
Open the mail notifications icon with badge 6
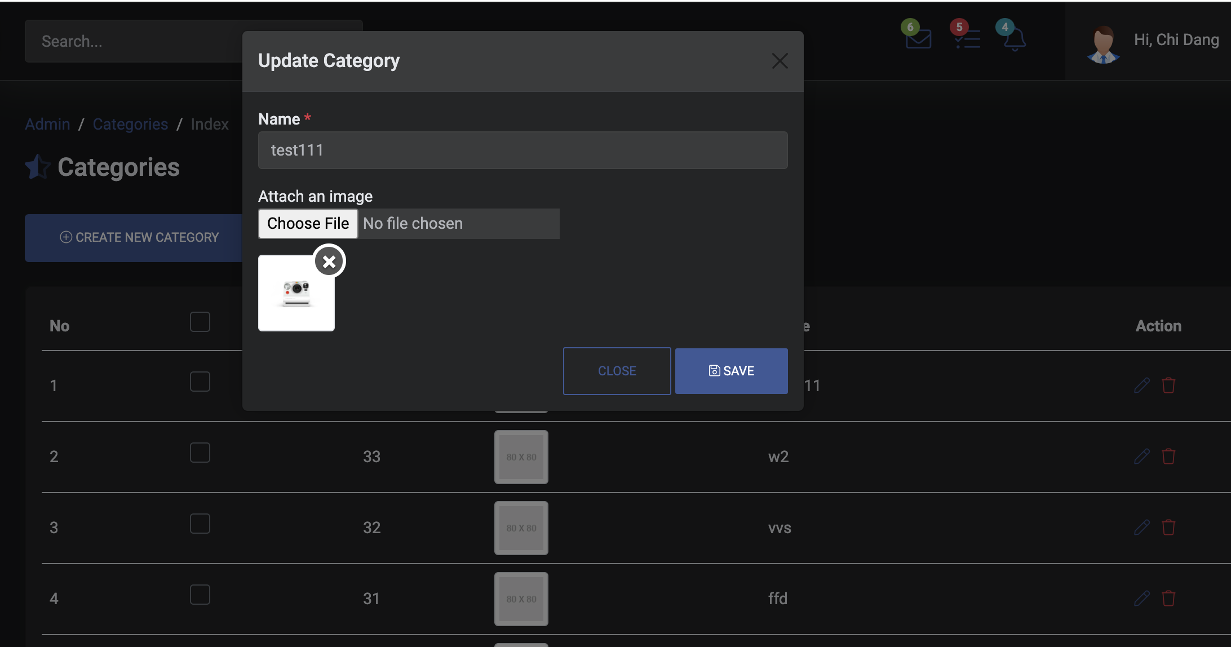918,39
